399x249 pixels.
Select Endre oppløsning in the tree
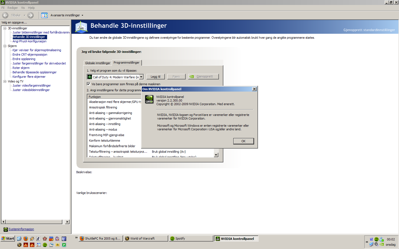24,59
